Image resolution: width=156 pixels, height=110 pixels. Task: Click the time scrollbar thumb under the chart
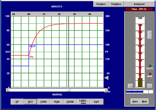coord(68,90)
